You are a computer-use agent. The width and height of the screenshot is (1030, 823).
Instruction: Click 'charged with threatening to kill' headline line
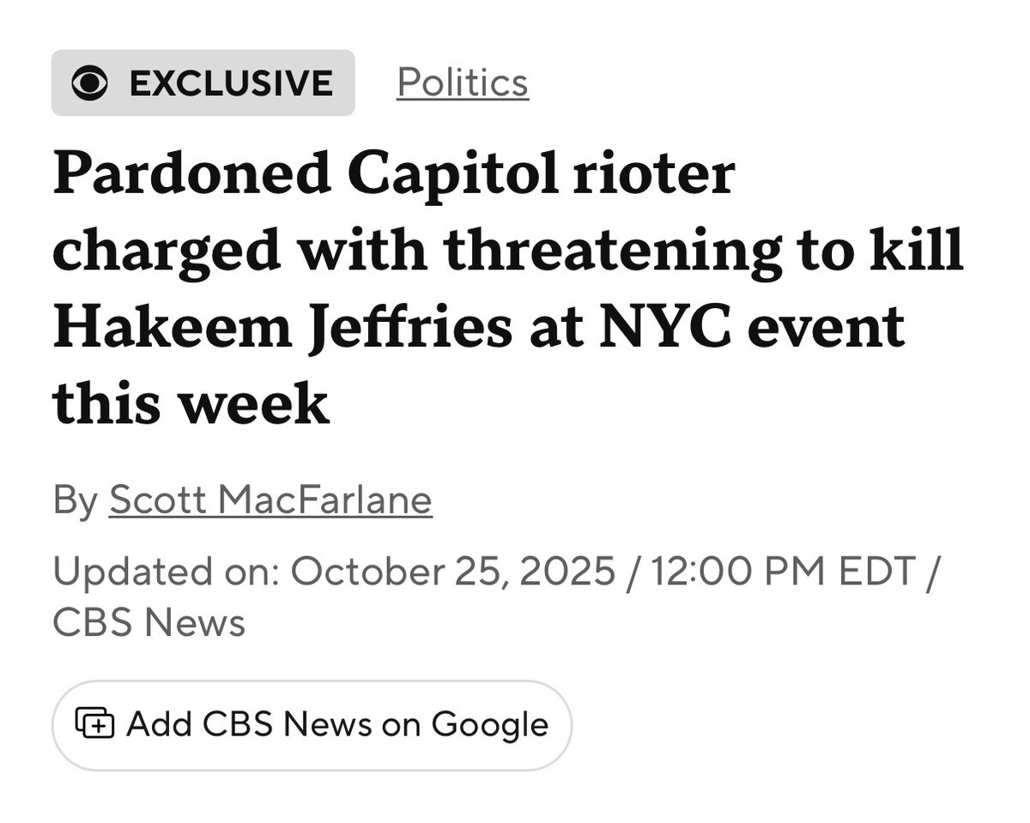(507, 251)
